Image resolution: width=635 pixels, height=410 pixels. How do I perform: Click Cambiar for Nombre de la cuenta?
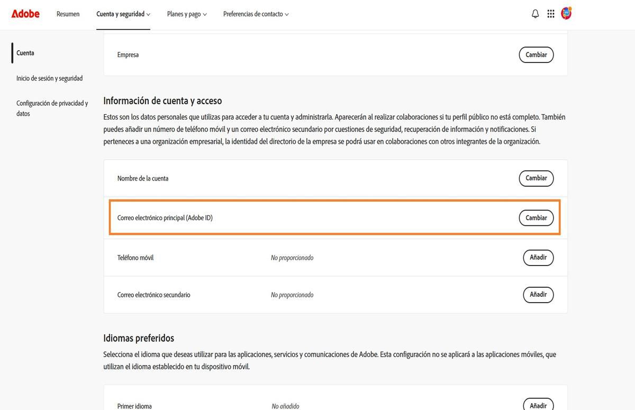pyautogui.click(x=536, y=178)
